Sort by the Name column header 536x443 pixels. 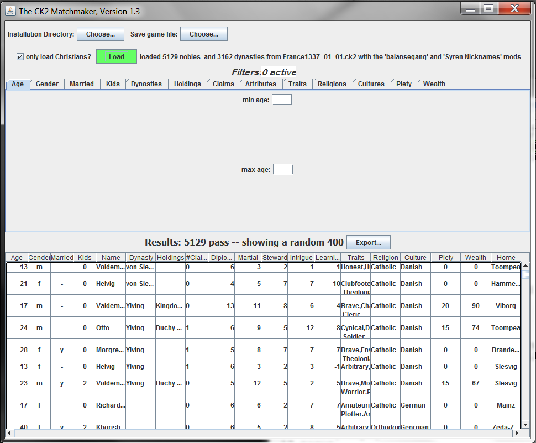[111, 257]
